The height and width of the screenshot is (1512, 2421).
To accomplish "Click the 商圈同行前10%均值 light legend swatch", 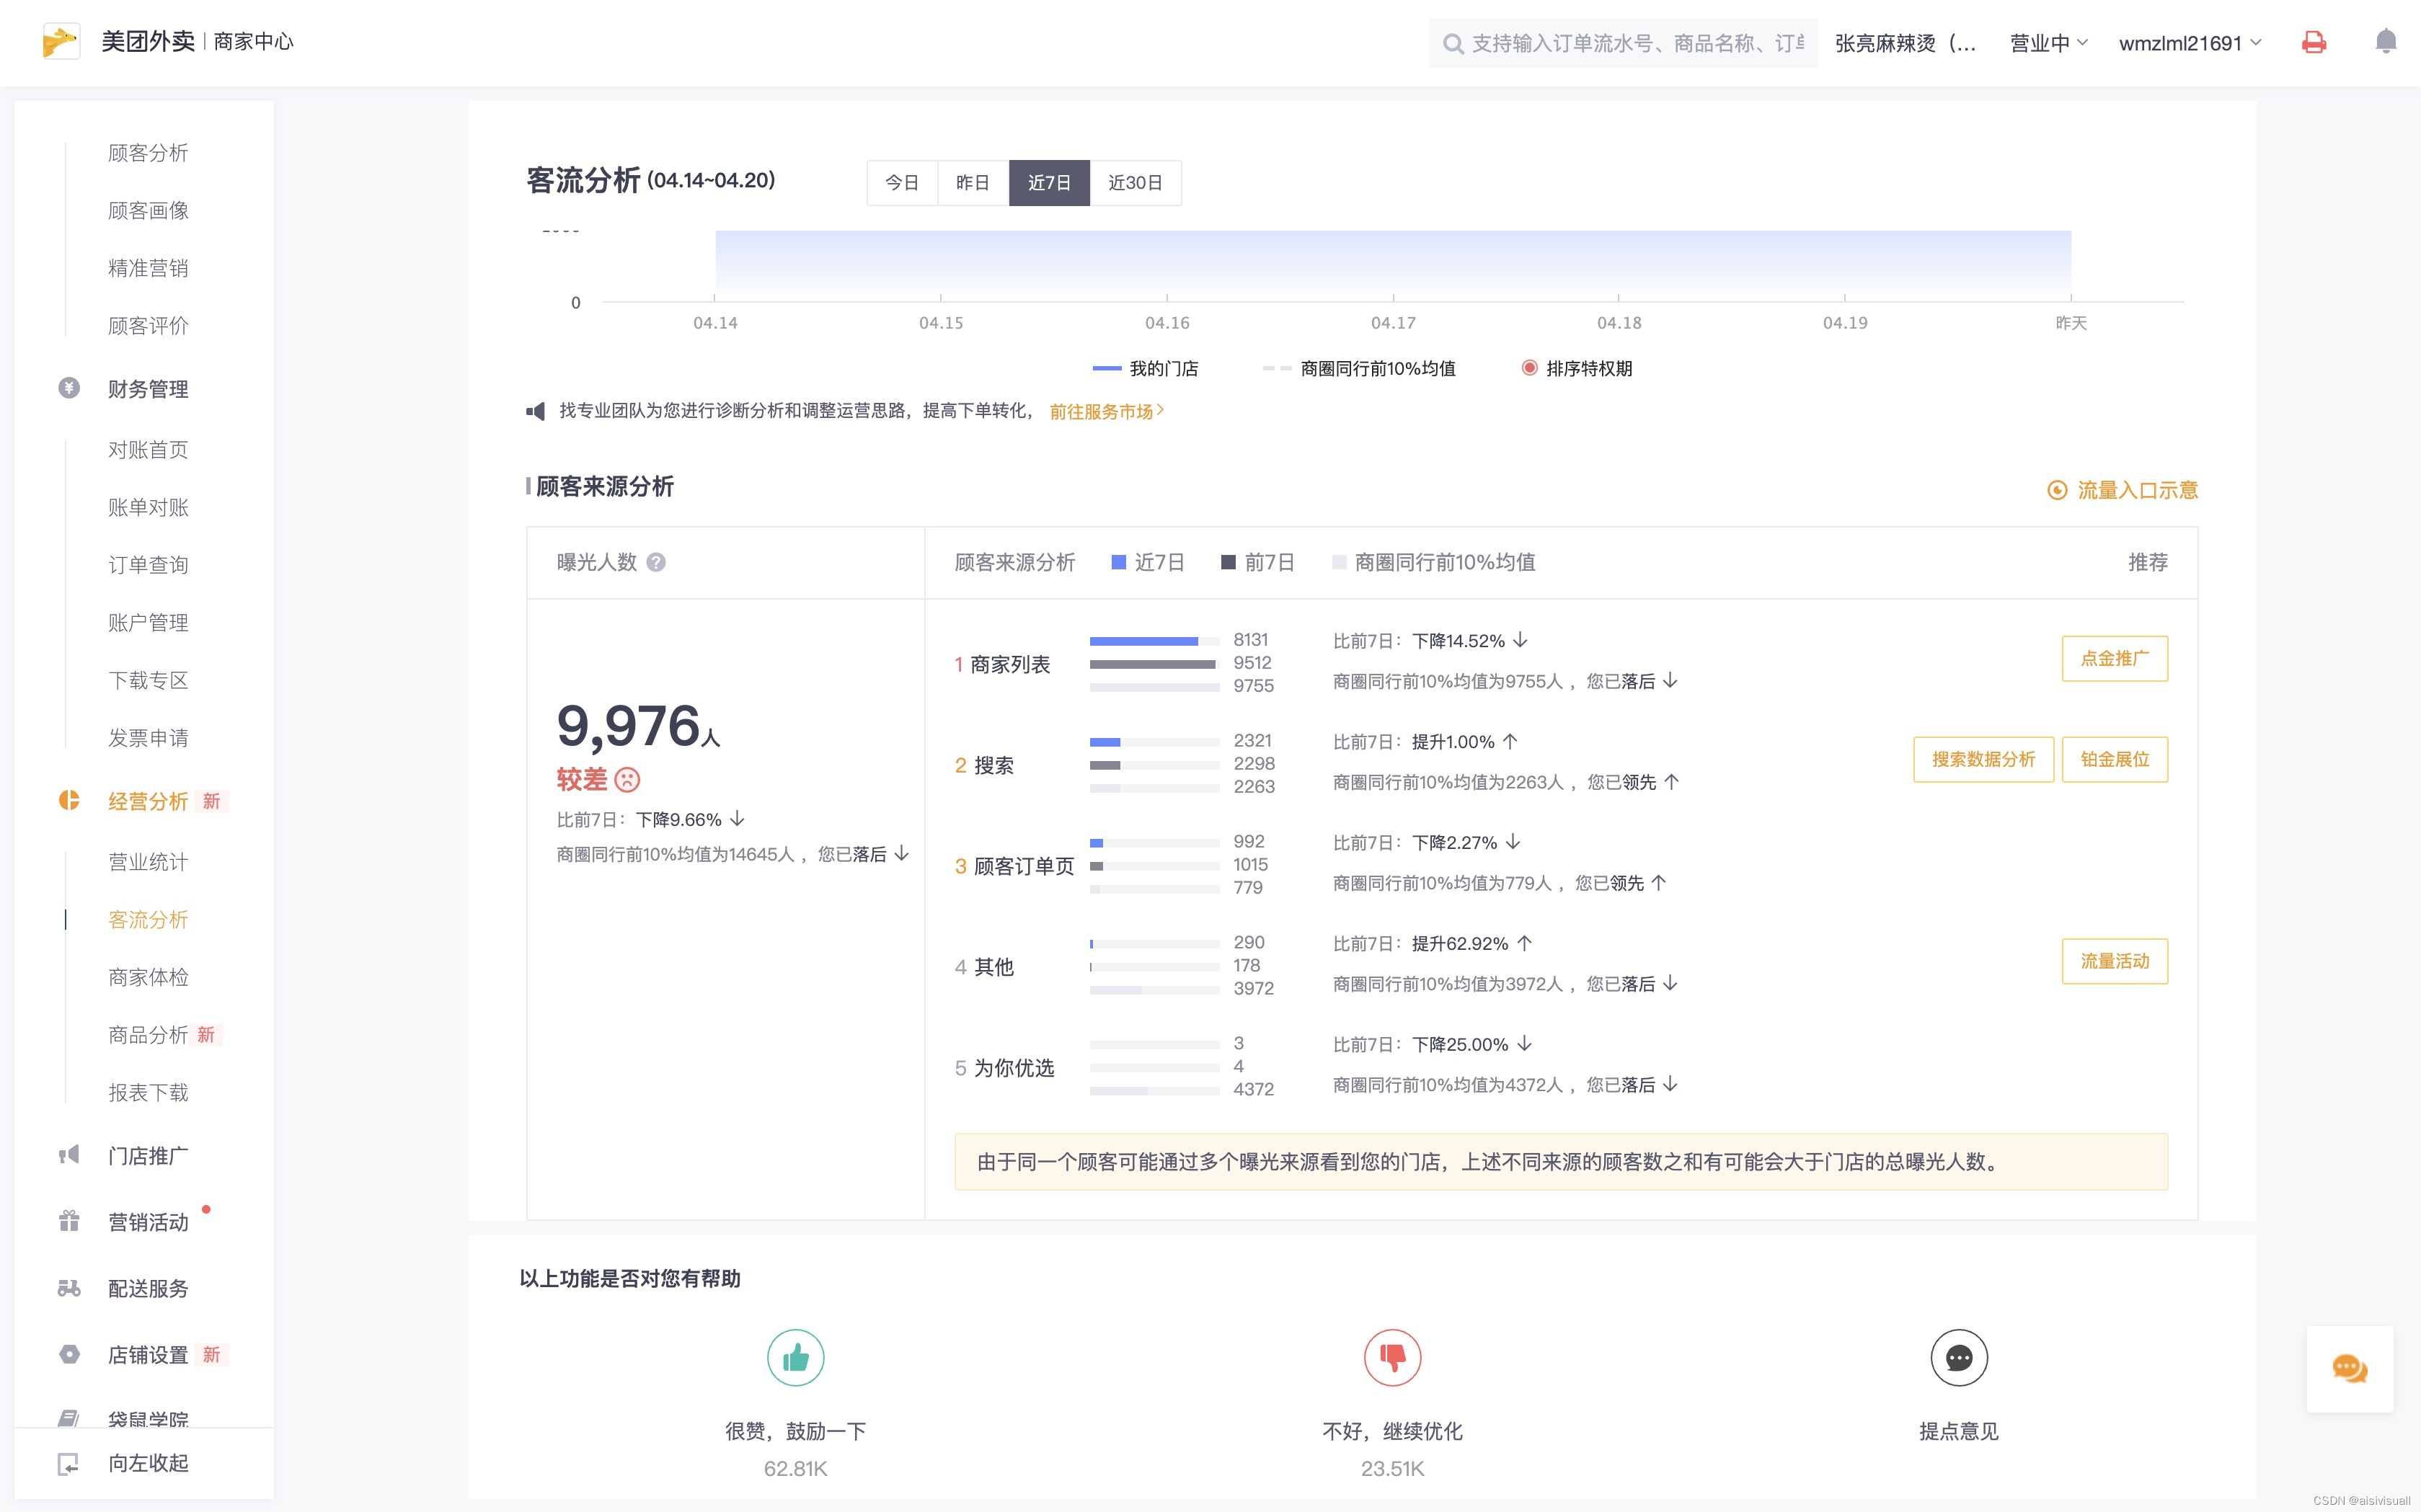I will point(1339,562).
